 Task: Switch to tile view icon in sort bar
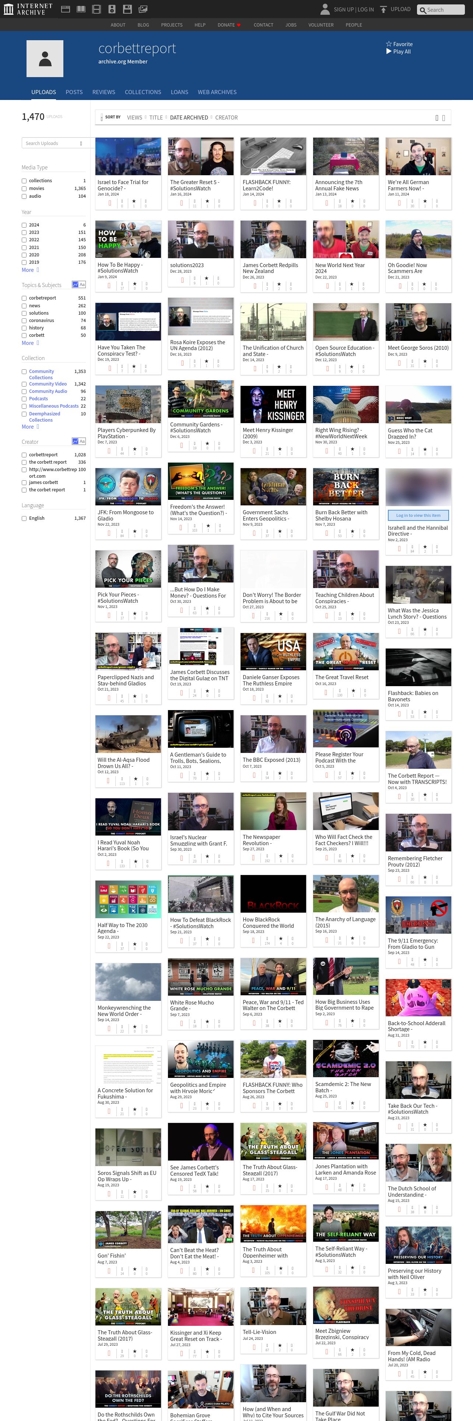pos(437,118)
